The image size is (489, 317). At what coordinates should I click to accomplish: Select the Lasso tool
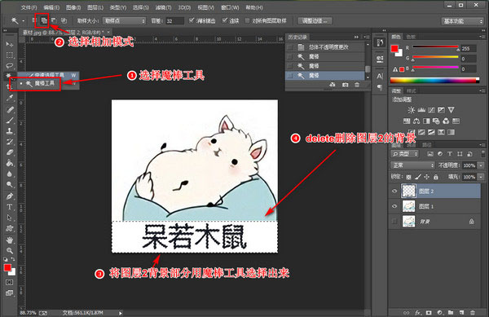coord(10,65)
